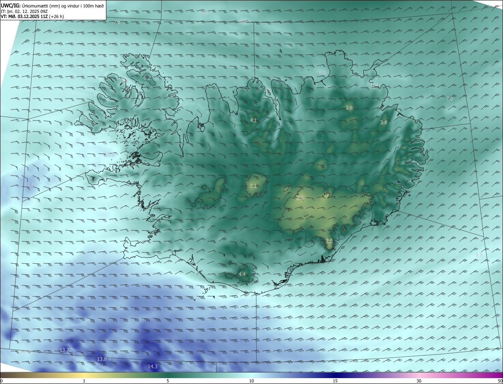Click the 3.1 value label on the glacier

[x=253, y=186]
